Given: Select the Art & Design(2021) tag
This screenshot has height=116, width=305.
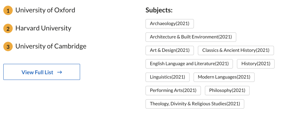Looking at the screenshot, I should (169, 50).
